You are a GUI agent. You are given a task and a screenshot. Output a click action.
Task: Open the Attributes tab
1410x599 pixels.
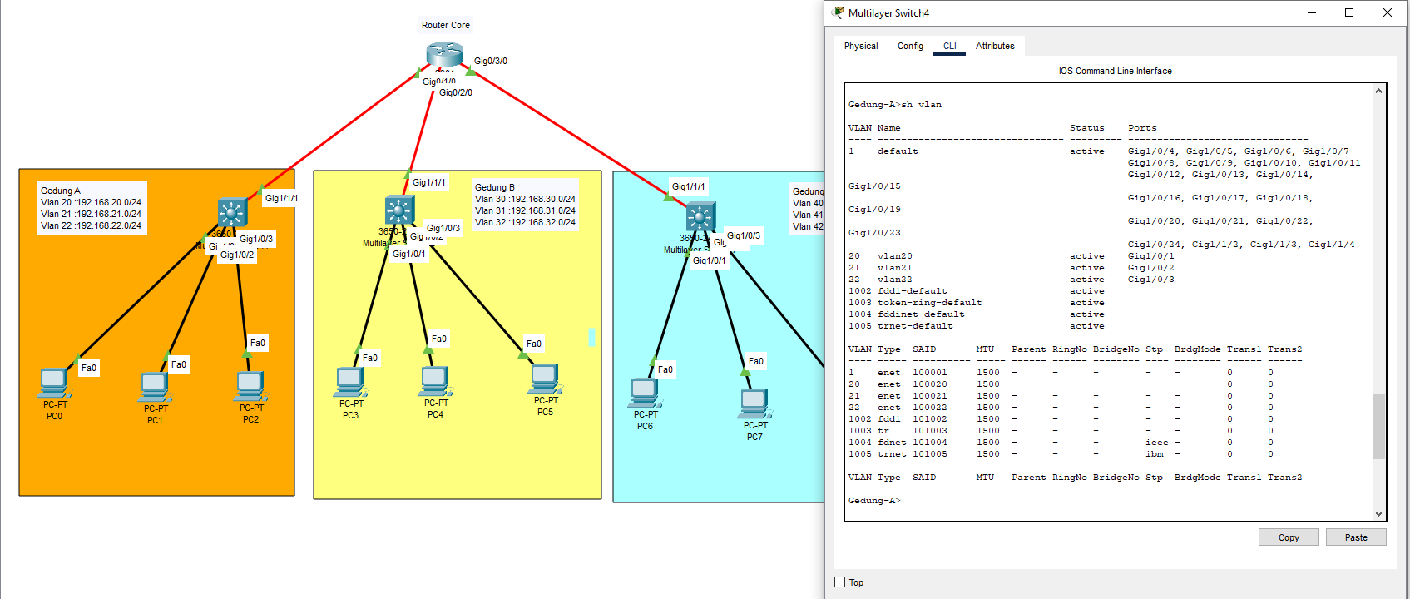point(995,46)
